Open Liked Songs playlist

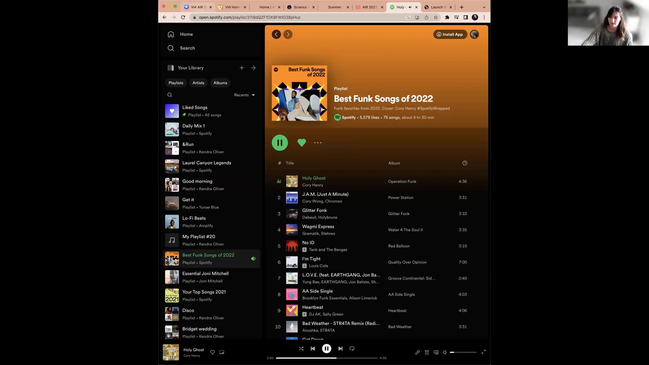pyautogui.click(x=212, y=111)
